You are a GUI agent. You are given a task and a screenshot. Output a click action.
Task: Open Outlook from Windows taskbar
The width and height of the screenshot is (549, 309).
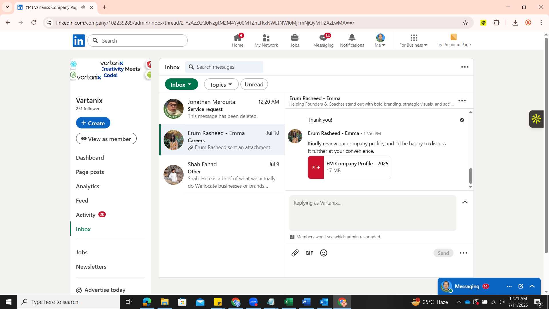click(x=324, y=302)
